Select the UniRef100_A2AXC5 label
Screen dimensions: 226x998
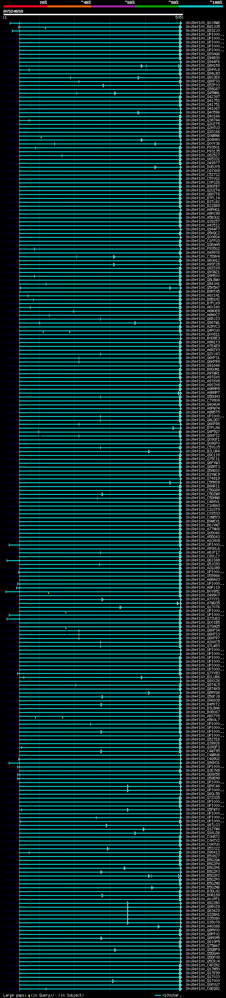[x=203, y=642]
